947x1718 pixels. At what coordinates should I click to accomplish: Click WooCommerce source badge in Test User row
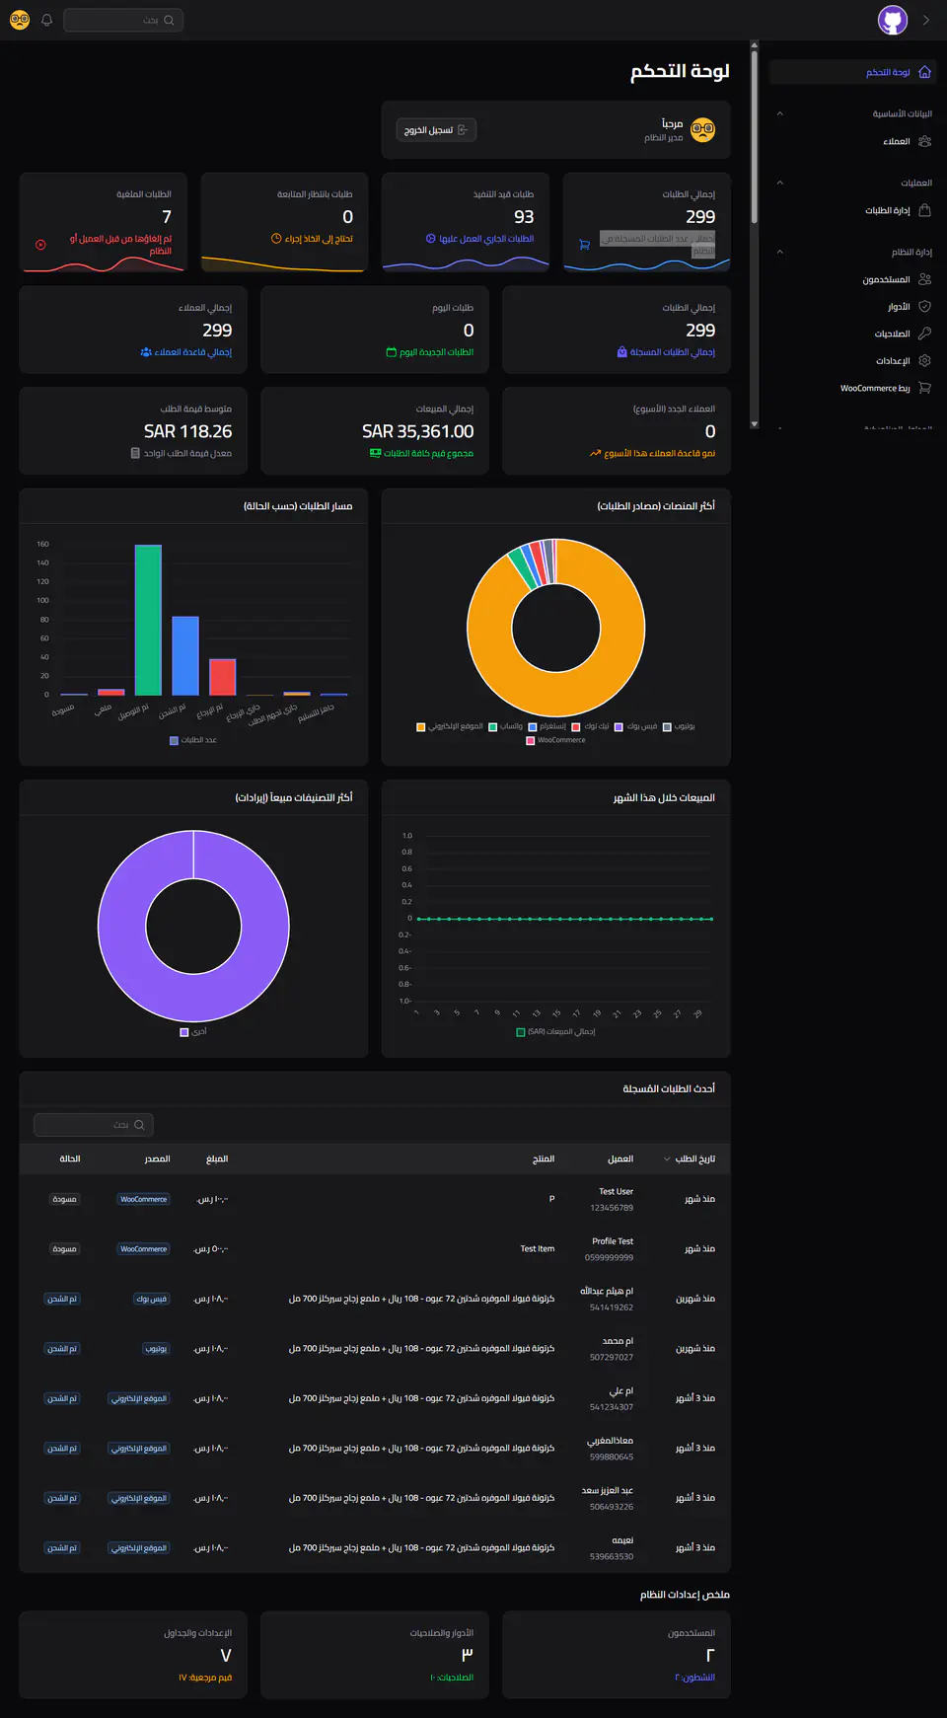(x=144, y=1200)
